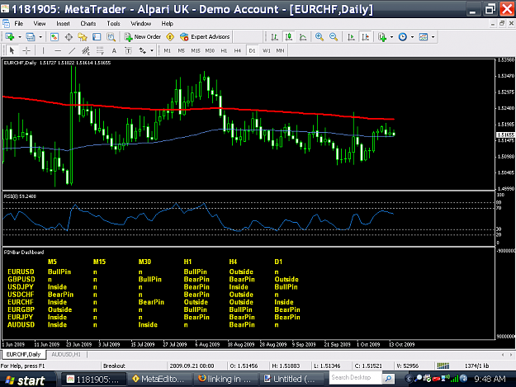Click the New Order button
516x387 pixels.
click(143, 37)
